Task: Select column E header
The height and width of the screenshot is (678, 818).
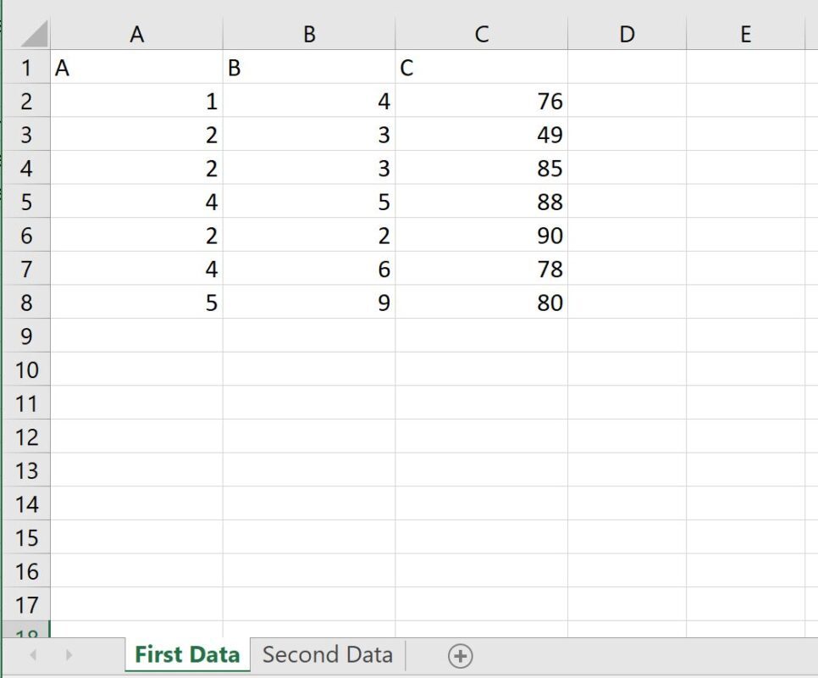Action: click(x=745, y=34)
